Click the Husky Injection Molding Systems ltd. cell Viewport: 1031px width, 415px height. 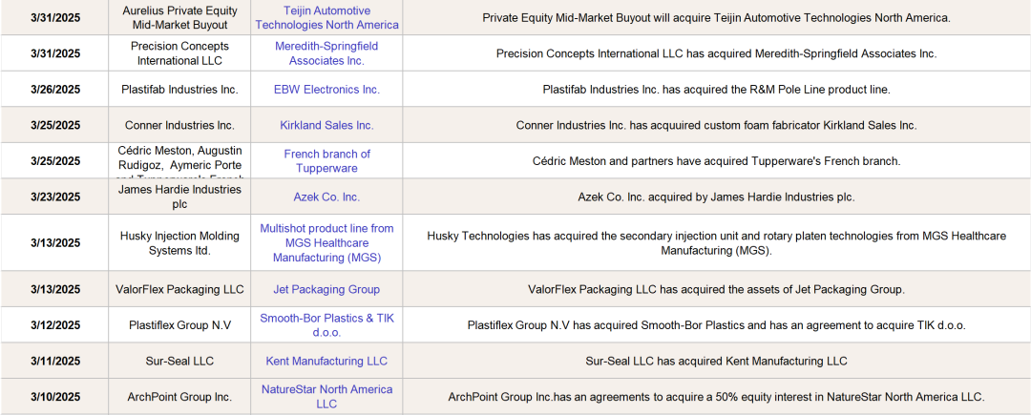click(179, 243)
